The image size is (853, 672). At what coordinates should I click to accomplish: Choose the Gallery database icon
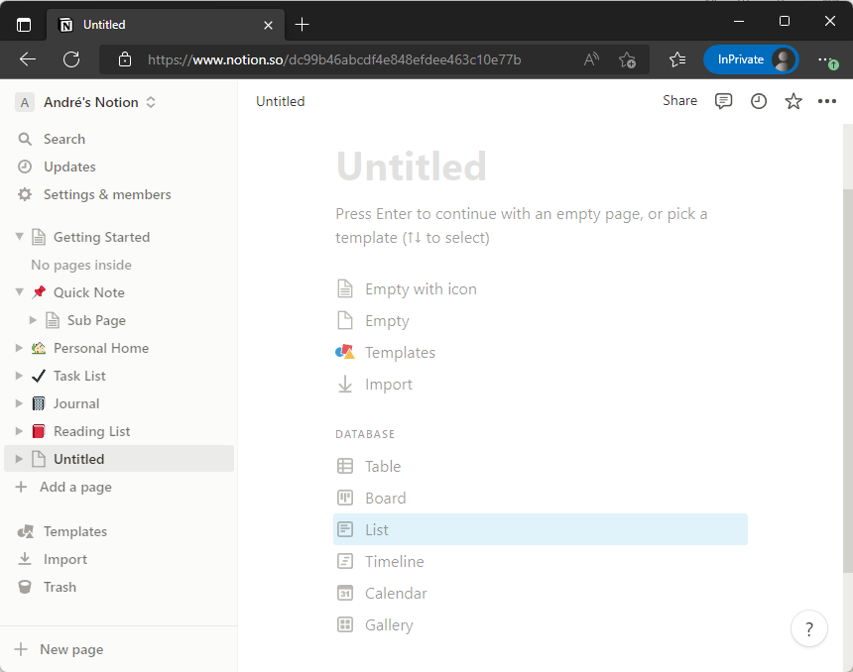345,625
